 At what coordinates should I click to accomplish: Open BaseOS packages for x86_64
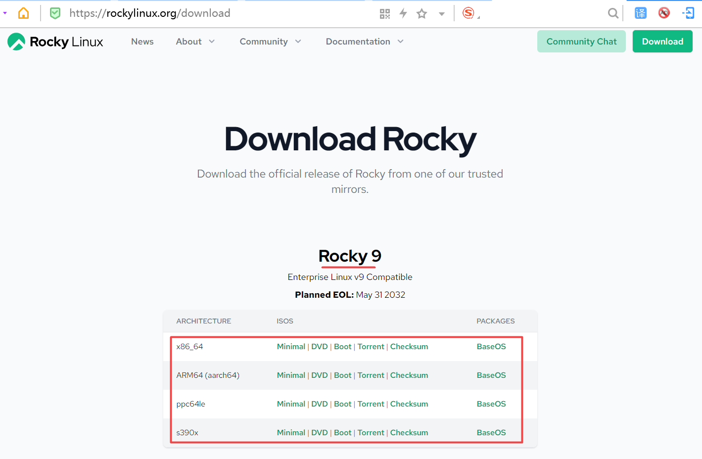coord(491,347)
